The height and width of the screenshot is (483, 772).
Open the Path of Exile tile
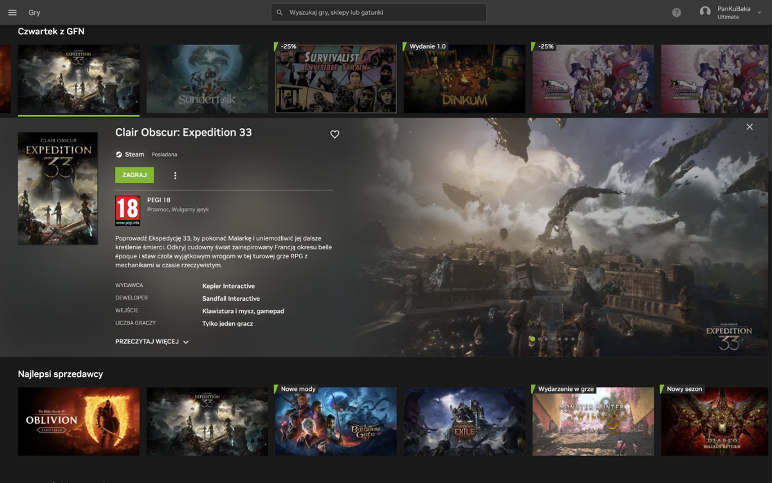tap(464, 421)
